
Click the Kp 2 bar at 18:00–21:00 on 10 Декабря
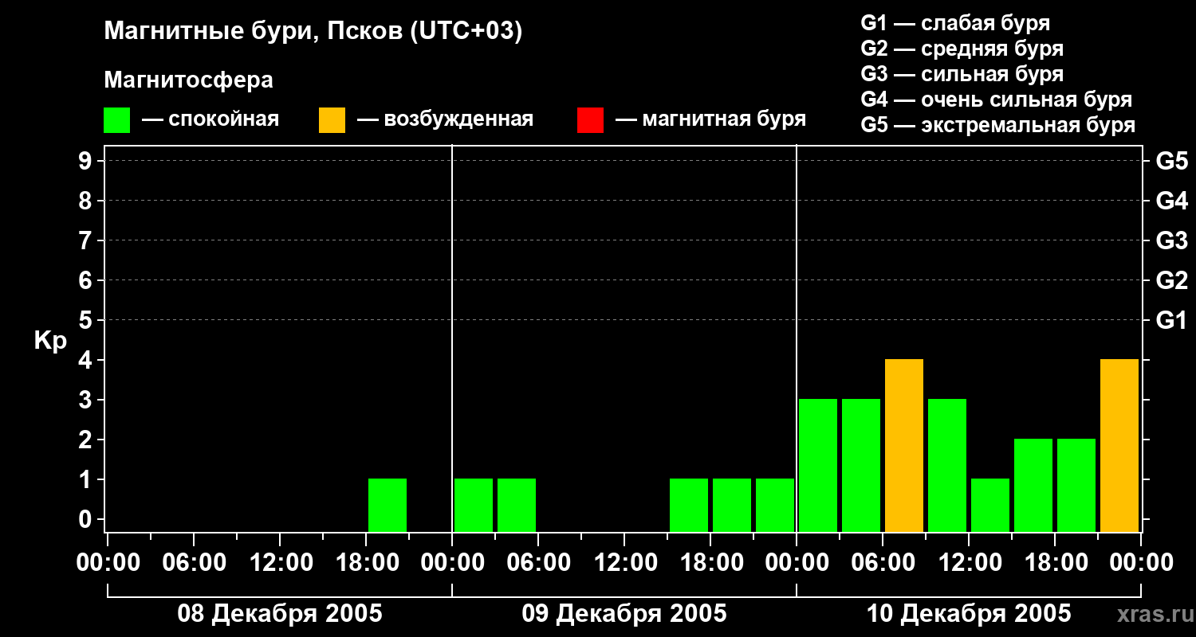pyautogui.click(x=1076, y=485)
